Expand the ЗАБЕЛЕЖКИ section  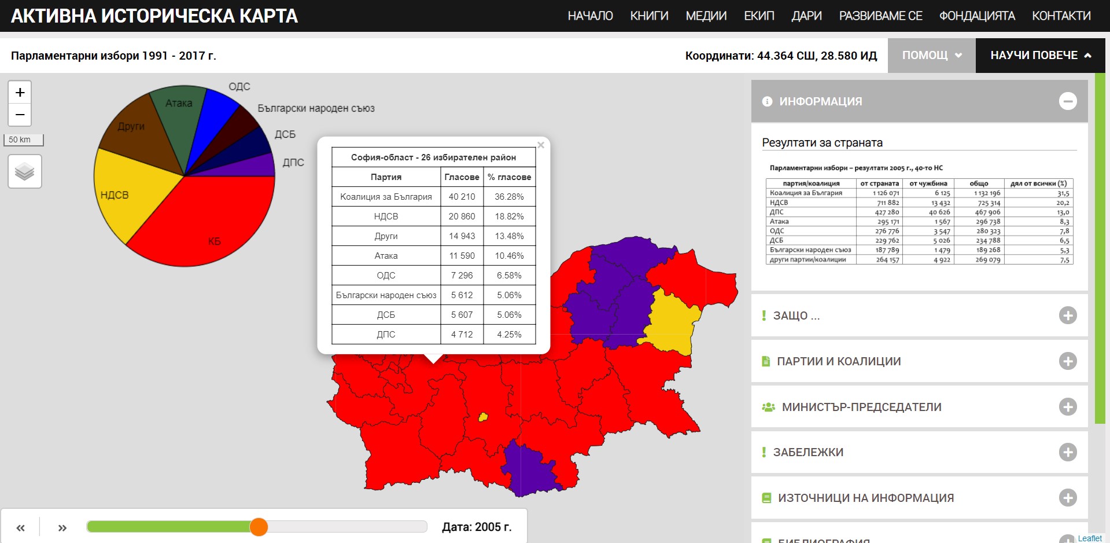1067,452
